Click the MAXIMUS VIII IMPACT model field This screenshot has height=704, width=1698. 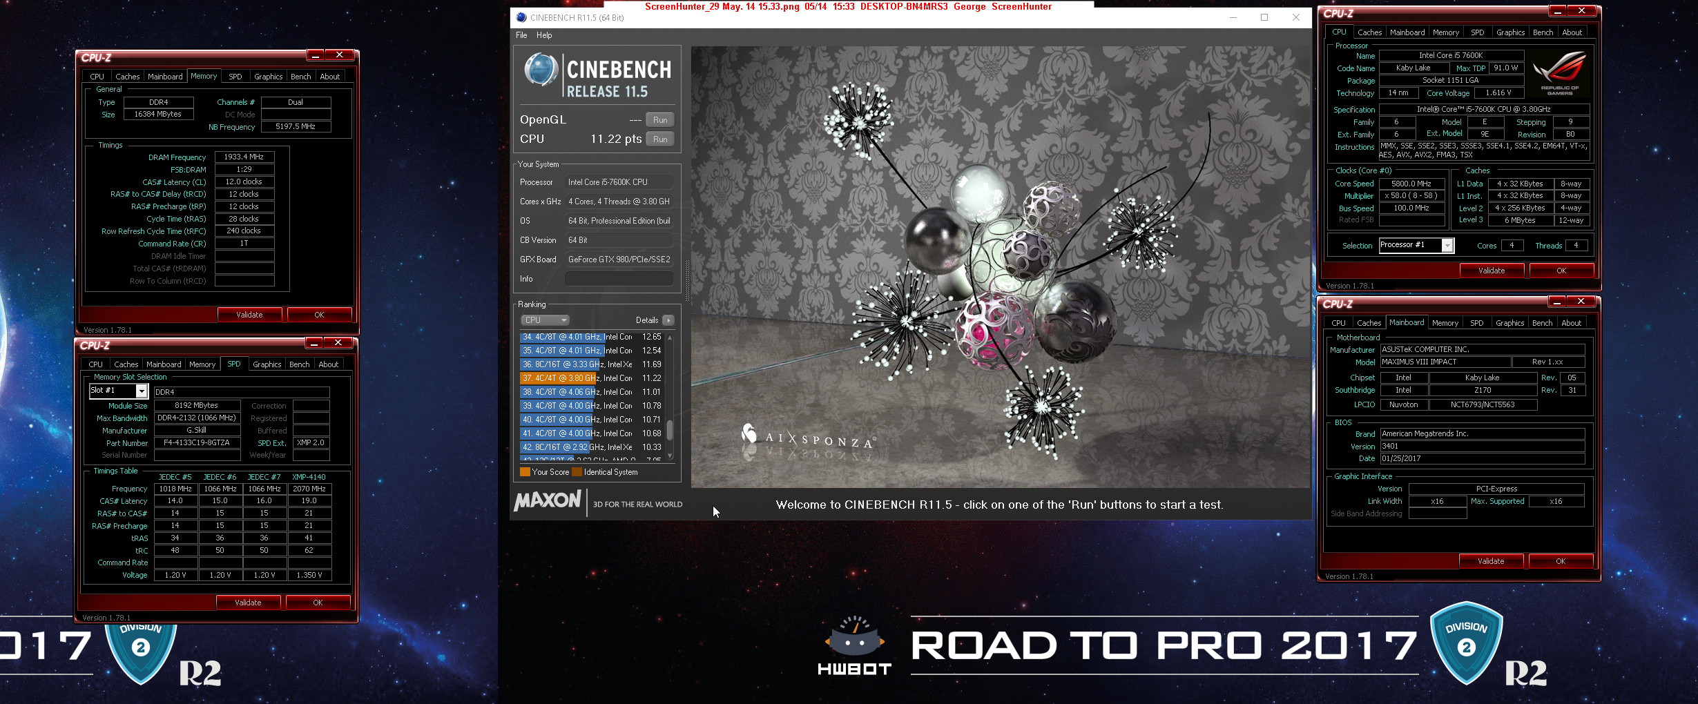pyautogui.click(x=1445, y=362)
